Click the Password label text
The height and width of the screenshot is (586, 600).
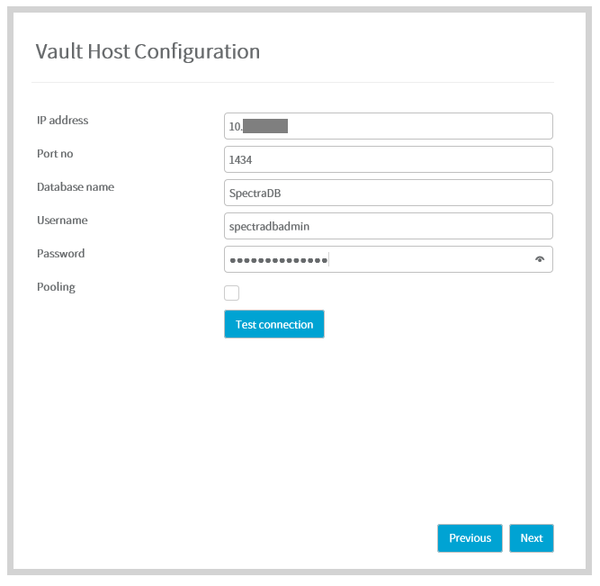pos(60,254)
